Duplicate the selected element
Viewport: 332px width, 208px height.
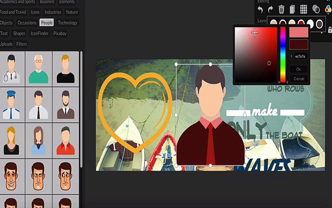click(x=292, y=10)
